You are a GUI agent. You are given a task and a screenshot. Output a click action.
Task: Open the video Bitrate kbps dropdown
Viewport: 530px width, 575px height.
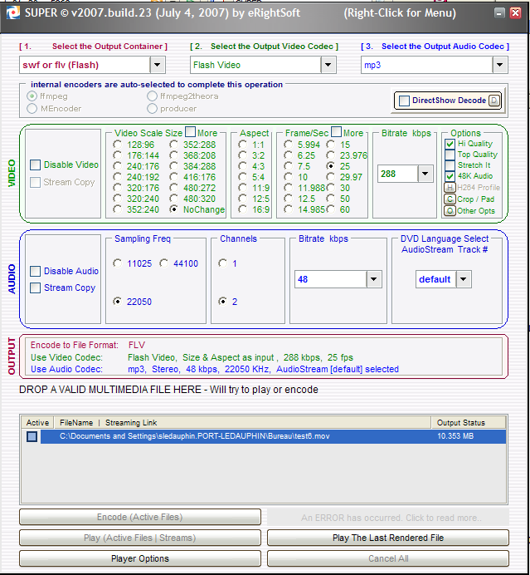(x=425, y=173)
